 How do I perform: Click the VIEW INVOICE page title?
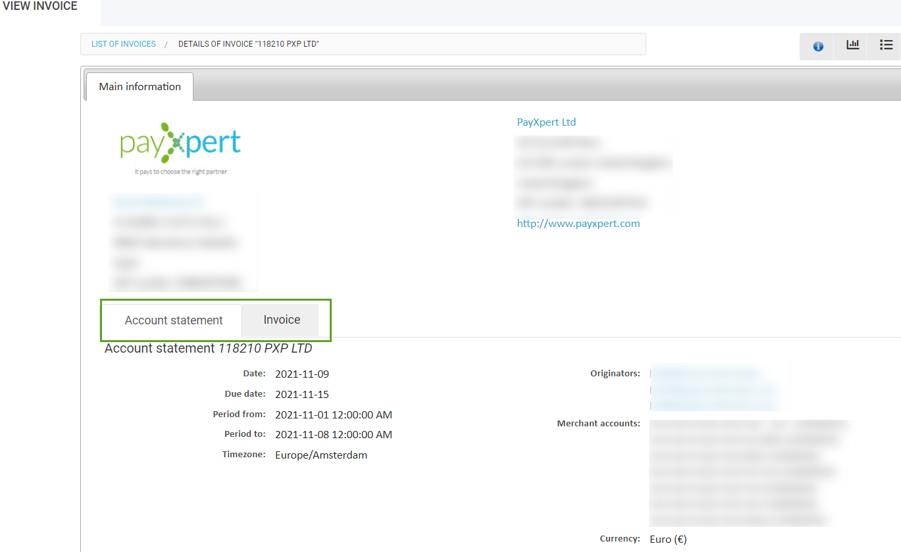click(40, 7)
